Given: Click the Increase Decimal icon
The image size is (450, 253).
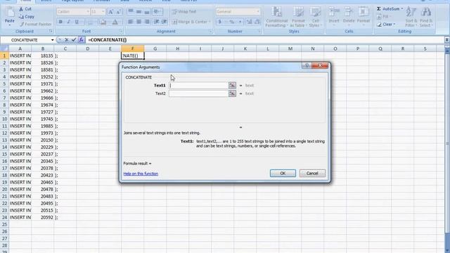Looking at the screenshot, I should pyautogui.click(x=249, y=22).
